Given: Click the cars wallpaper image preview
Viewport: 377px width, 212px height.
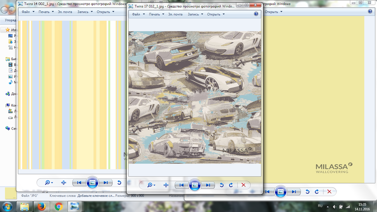Looking at the screenshot, I should pos(195,97).
